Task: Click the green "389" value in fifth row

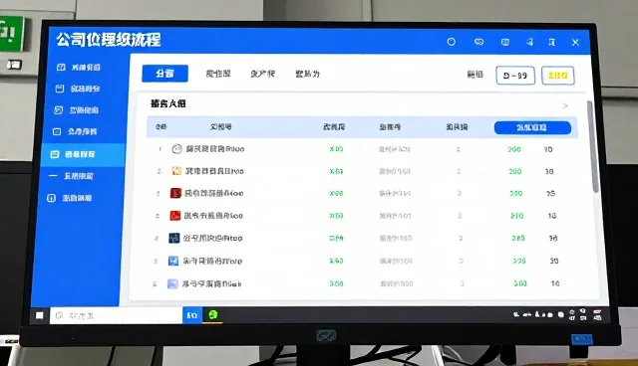Action: [x=518, y=238]
